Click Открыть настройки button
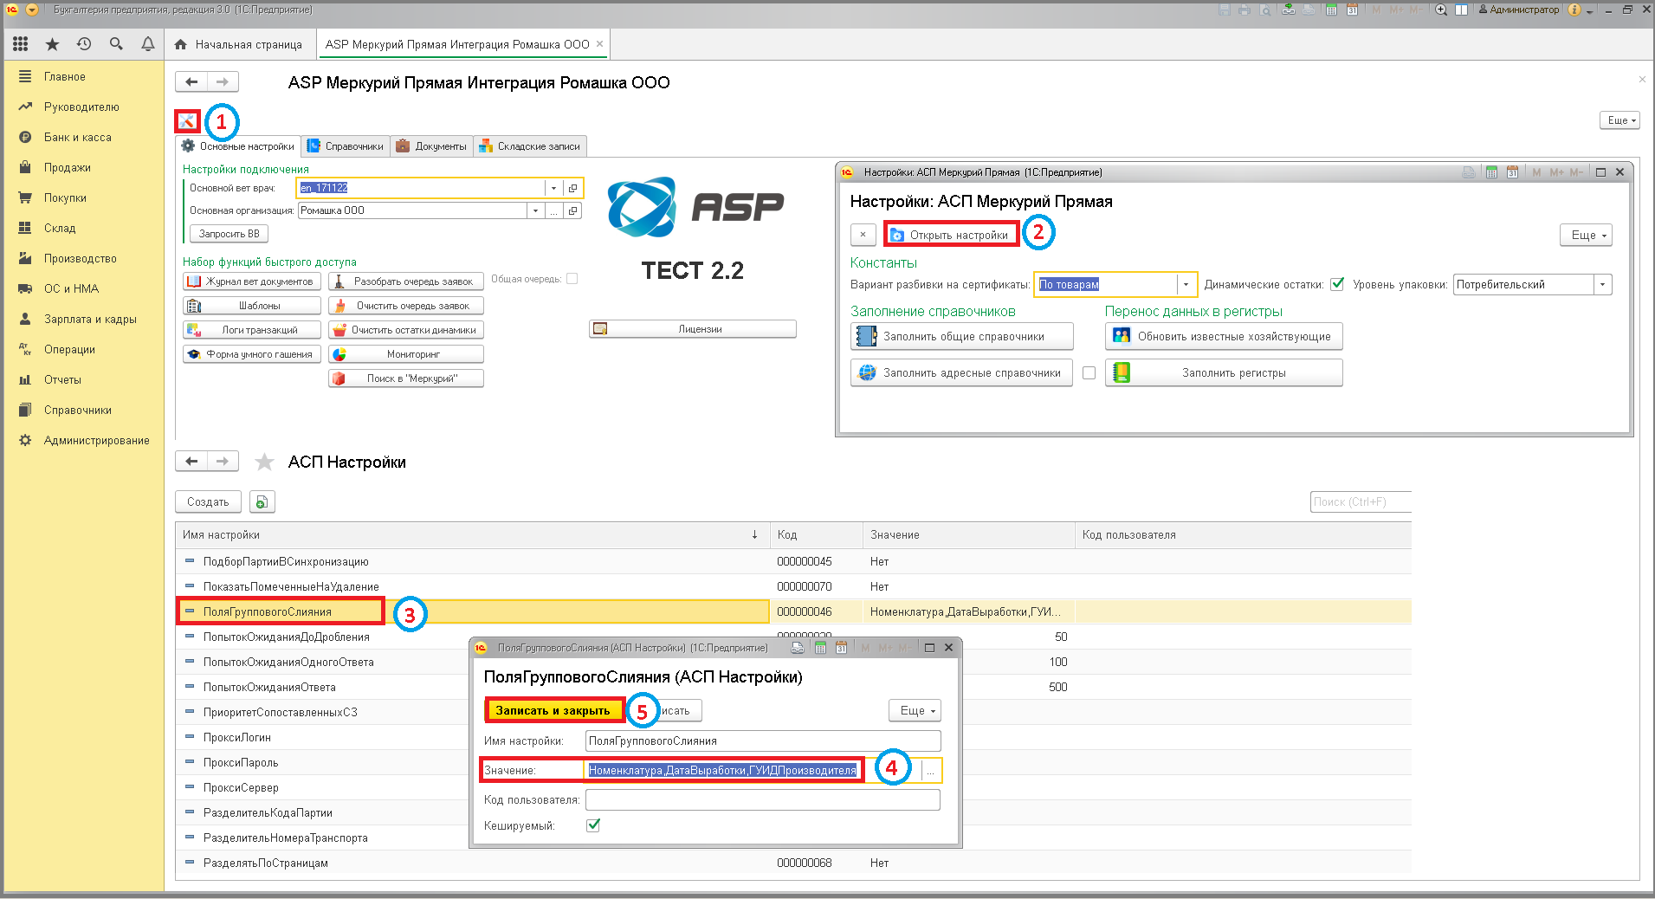 [950, 235]
